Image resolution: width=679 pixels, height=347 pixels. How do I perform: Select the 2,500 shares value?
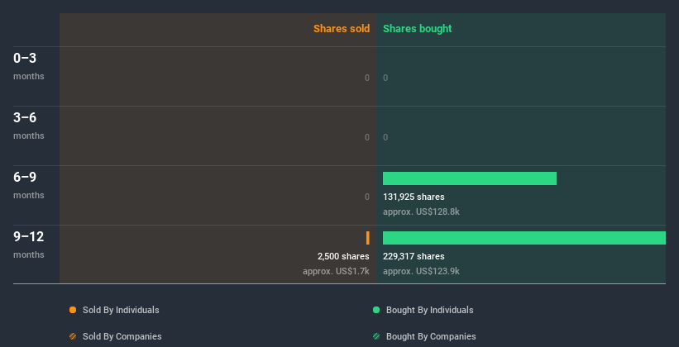(343, 256)
